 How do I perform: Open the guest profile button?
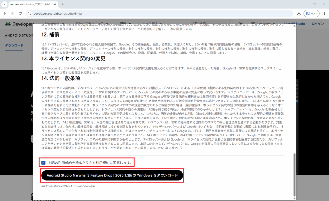point(312,14)
